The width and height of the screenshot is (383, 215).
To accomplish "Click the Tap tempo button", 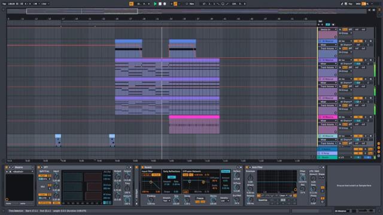I will (x=4, y=4).
